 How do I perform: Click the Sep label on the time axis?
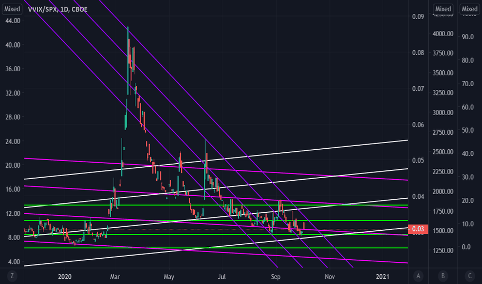point(276,277)
